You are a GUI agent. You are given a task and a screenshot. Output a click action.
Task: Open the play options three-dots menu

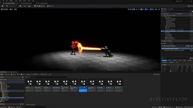pyautogui.click(x=44, y=6)
